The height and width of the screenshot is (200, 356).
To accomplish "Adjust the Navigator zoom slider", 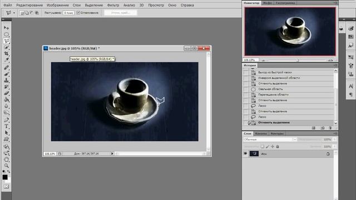I will pyautogui.click(x=297, y=60).
